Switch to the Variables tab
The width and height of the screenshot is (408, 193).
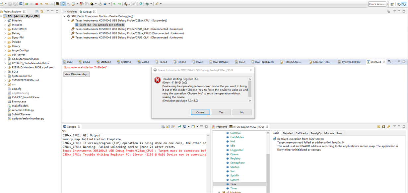point(69,11)
